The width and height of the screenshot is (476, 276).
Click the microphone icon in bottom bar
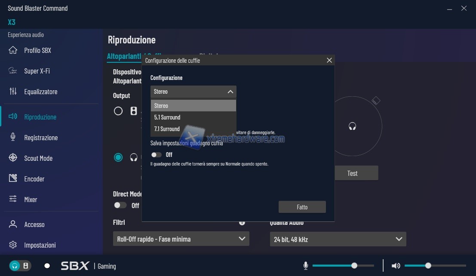[306, 266]
